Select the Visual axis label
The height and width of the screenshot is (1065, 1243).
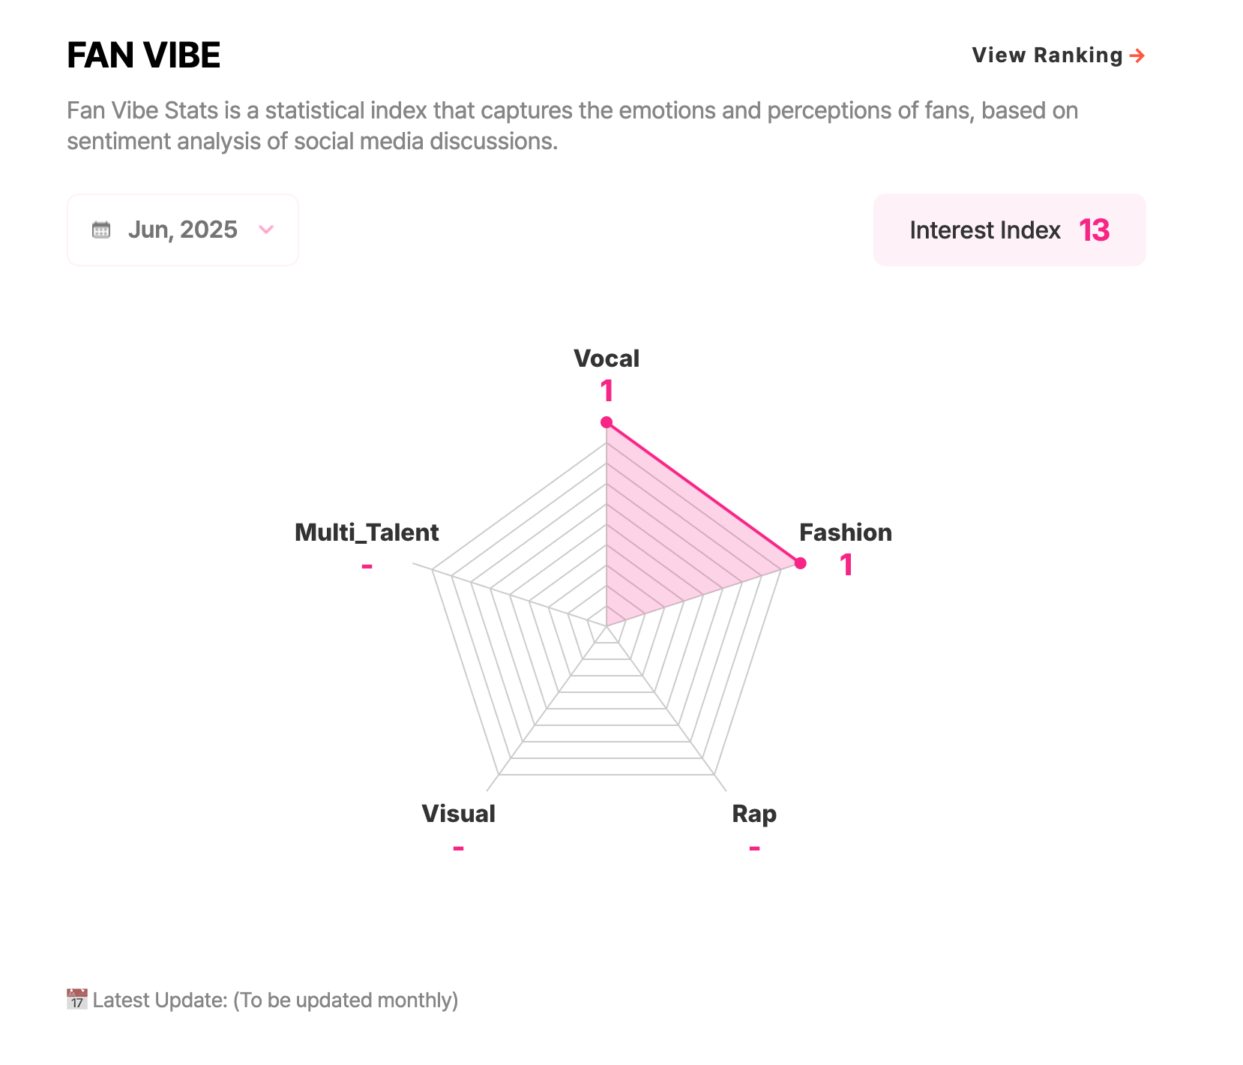458,814
